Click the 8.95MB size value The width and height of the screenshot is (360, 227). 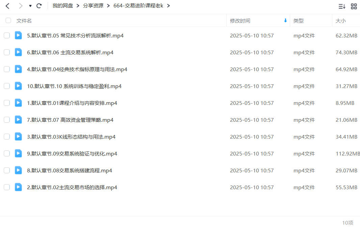pyautogui.click(x=345, y=103)
